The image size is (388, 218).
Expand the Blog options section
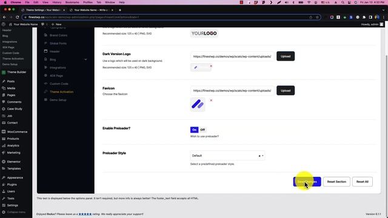(x=85, y=59)
